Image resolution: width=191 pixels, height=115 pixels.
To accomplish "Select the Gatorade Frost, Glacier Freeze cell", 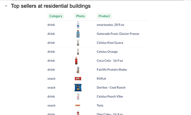I will click(x=118, y=34).
